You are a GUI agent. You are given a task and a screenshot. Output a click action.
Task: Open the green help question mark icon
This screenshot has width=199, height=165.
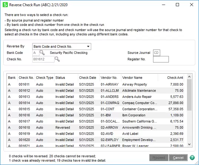192,158
